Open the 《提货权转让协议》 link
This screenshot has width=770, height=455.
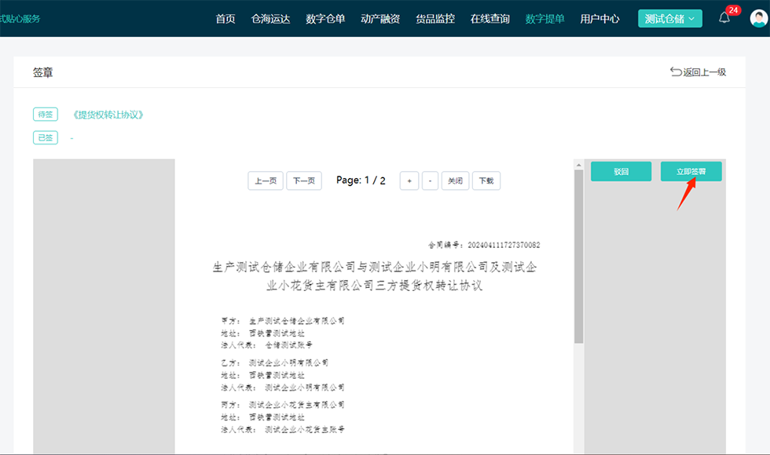[x=108, y=115]
